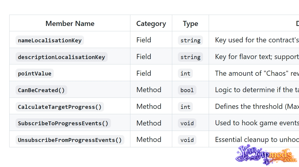Select the UnsubscribeFromProgressEvents() code tag

point(70,140)
